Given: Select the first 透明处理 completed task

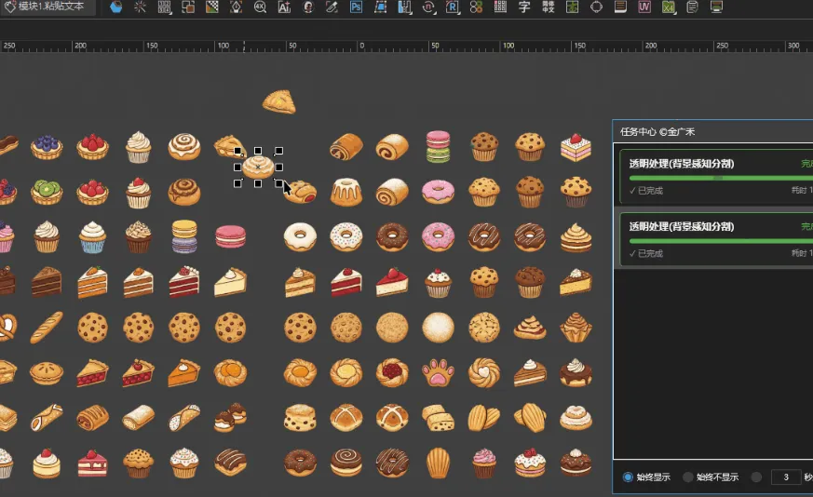Looking at the screenshot, I should click(715, 175).
